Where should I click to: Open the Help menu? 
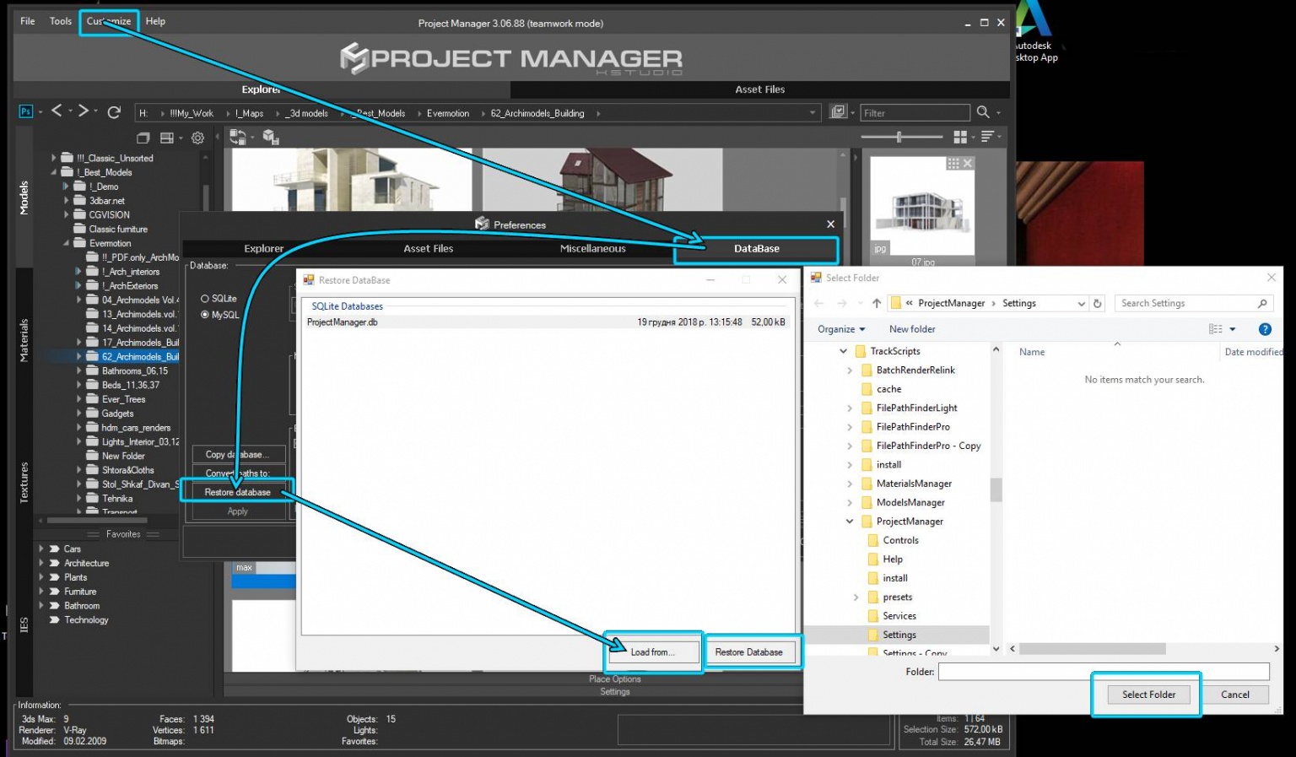pyautogui.click(x=155, y=21)
